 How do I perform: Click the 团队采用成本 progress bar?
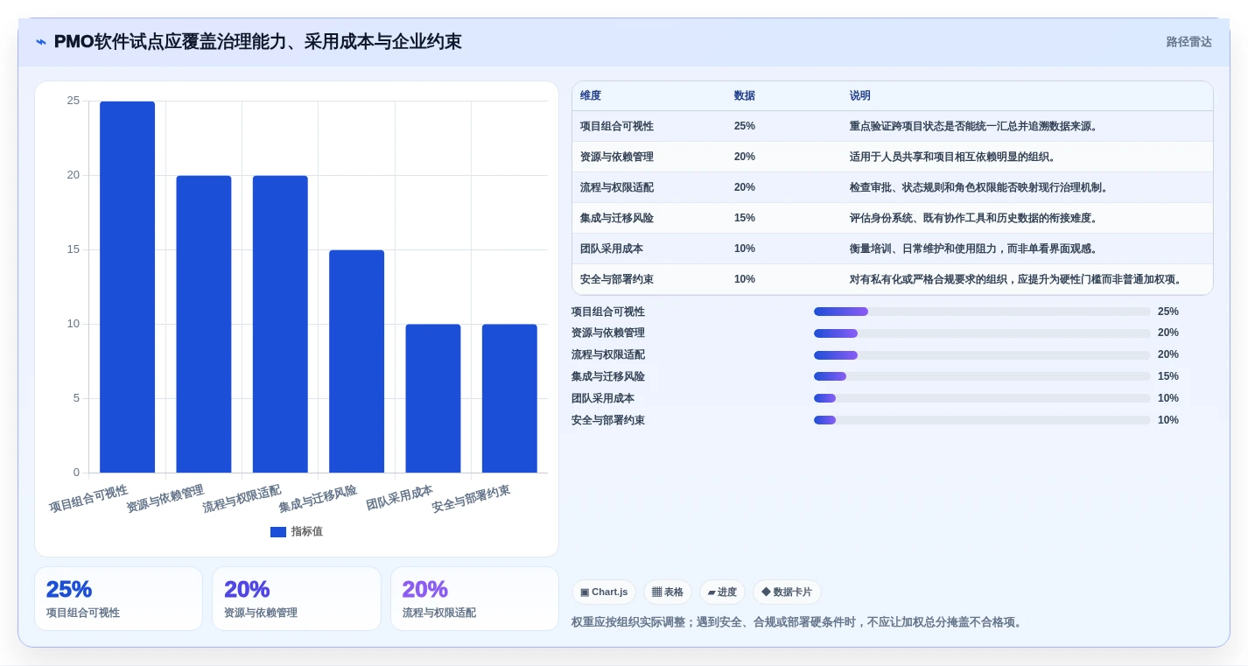tap(982, 398)
